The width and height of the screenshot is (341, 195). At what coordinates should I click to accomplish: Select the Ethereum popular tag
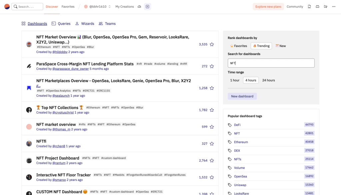click(x=241, y=142)
